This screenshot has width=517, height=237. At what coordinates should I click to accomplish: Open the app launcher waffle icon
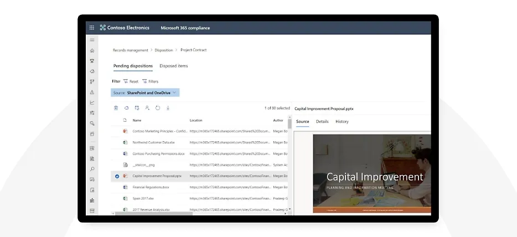click(x=92, y=28)
